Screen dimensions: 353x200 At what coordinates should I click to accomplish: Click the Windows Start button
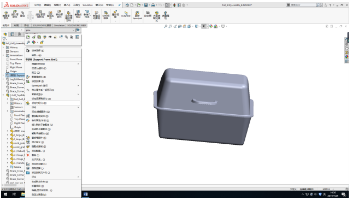pyautogui.click(x=5, y=195)
